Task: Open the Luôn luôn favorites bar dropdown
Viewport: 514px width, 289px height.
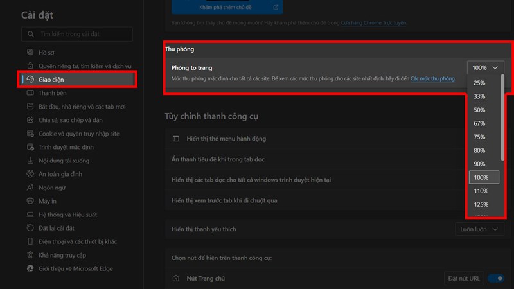Action: click(x=479, y=229)
